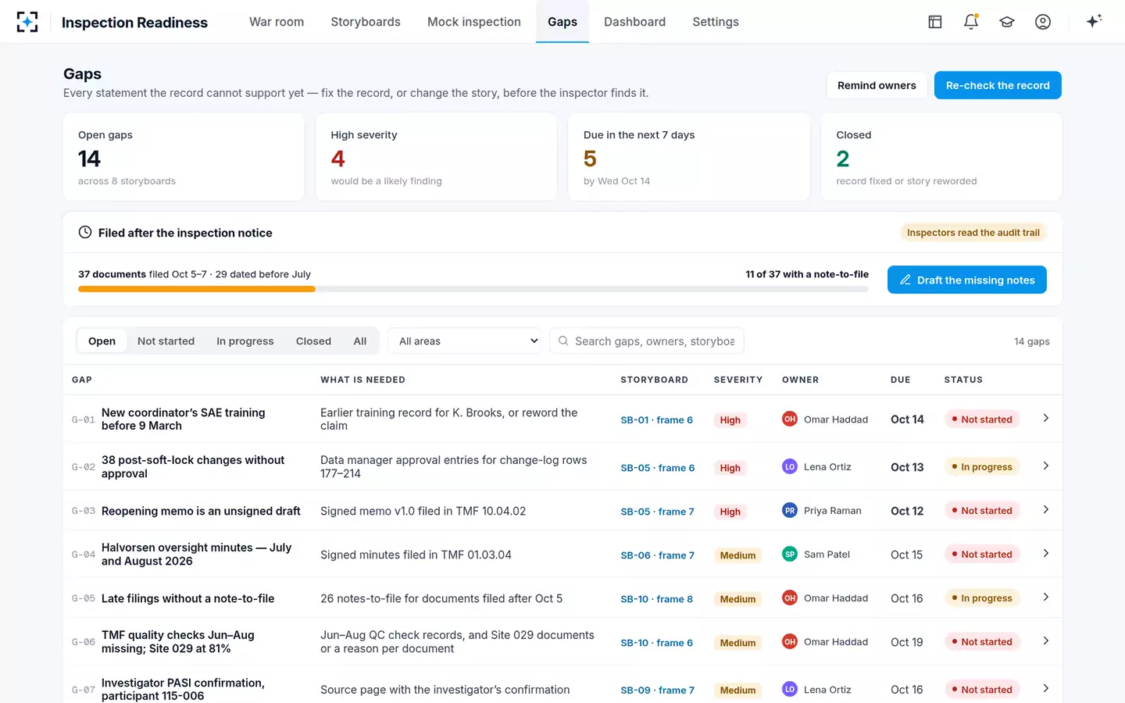This screenshot has width=1125, height=703.
Task: Click the note-to-file progress bar
Action: point(473,289)
